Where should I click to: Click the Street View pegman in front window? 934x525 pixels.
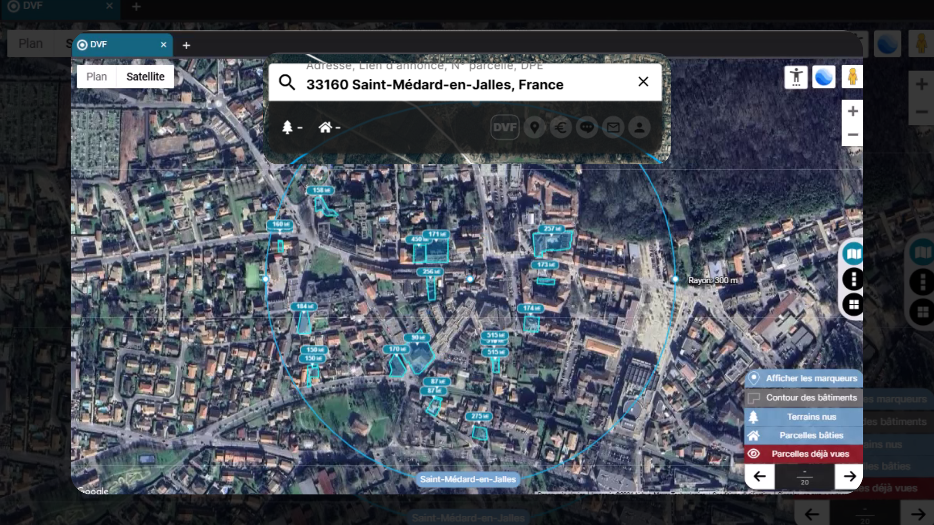[852, 77]
